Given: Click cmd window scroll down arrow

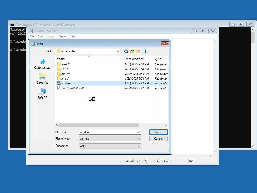Looking at the screenshot, I should click(253, 146).
